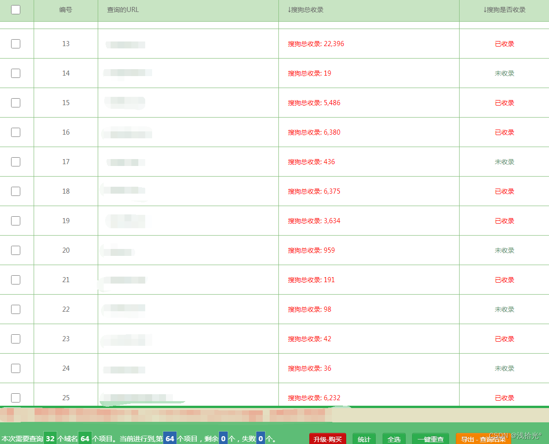549x444 pixels.
Task: Click 未收录 status in row 17
Action: pos(505,162)
